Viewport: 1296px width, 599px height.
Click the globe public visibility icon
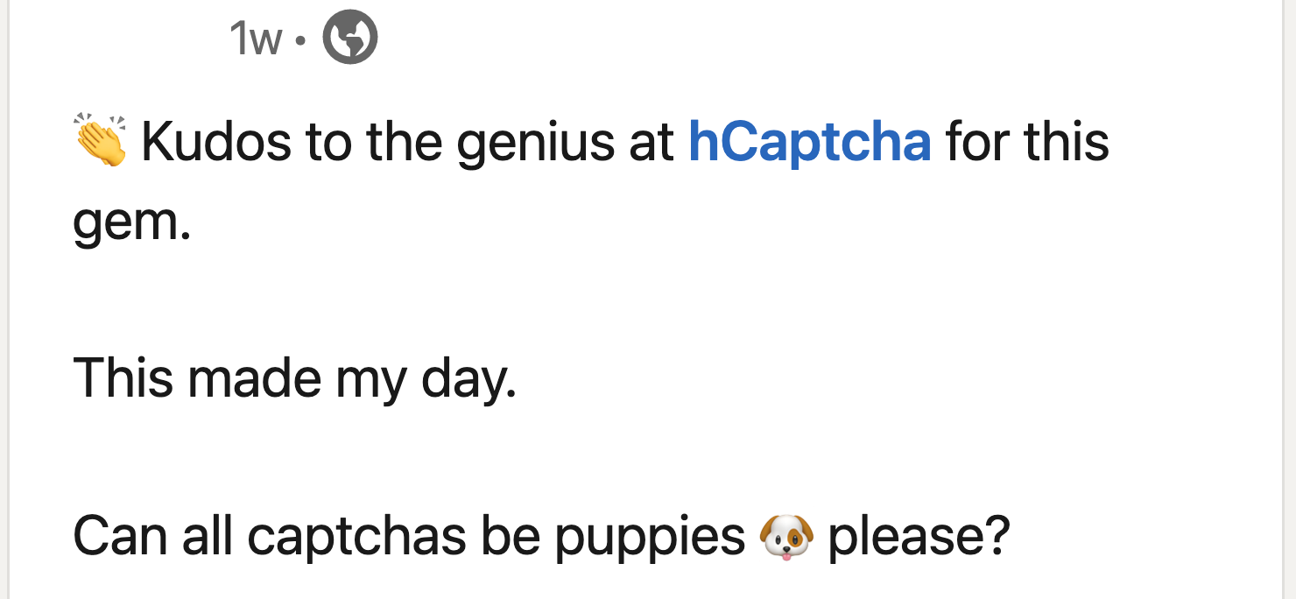(x=350, y=39)
